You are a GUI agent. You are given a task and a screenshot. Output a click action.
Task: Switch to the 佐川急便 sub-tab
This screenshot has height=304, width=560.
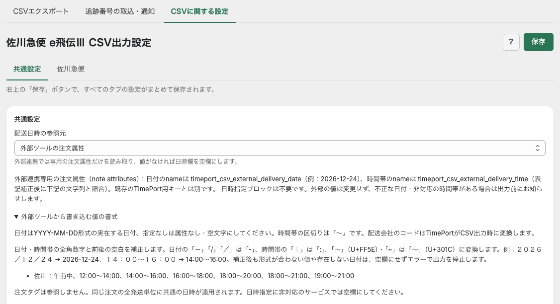(x=71, y=69)
